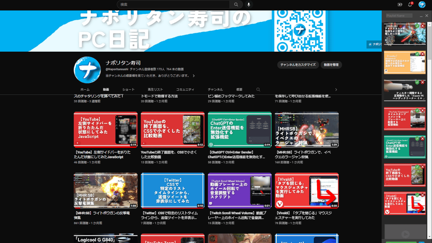Viewport: 432px width, 243px height.
Task: Click green check on ChatGPT Ctrl+Enter Sender panel item
Action: pyautogui.click(x=417, y=139)
